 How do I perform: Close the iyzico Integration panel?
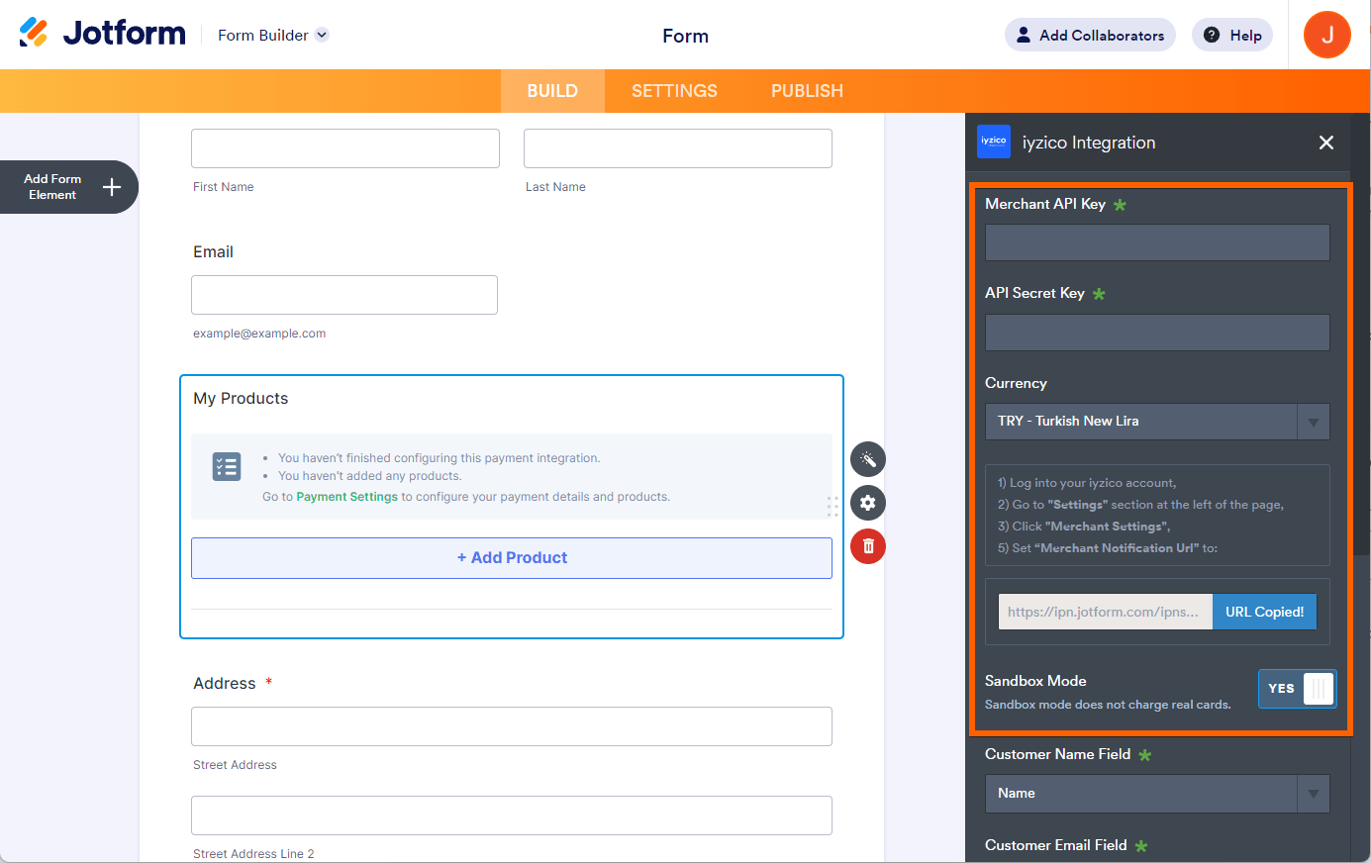tap(1326, 143)
